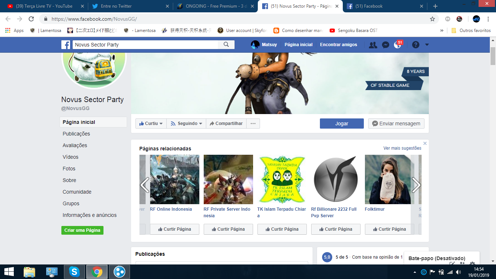Screen dimensions: 496x279
Task: Switch to the ONGOING Free Premium tab
Action: pyautogui.click(x=215, y=6)
